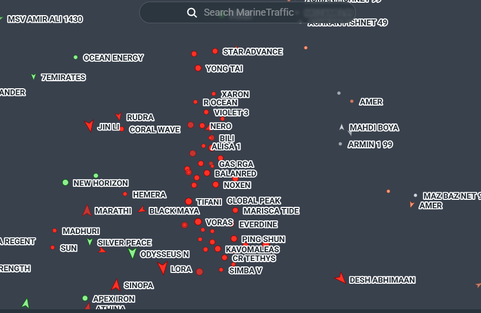
Task: Select the R OCEAN vessel dot
Action: [196, 102]
